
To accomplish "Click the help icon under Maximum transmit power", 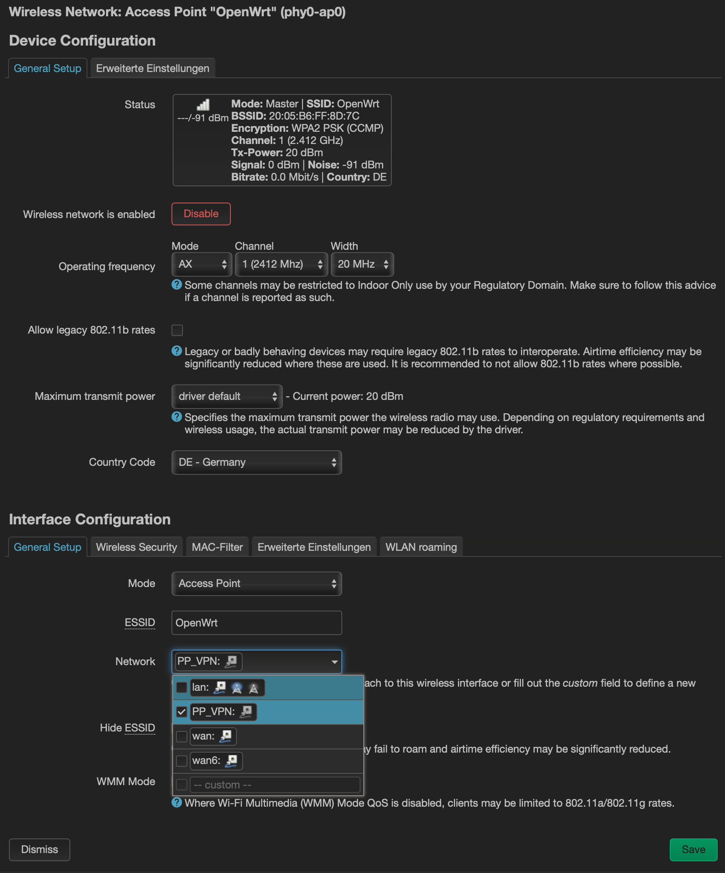I will point(177,417).
